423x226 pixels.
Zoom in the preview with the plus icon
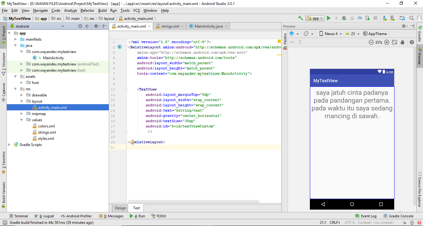(x=387, y=42)
